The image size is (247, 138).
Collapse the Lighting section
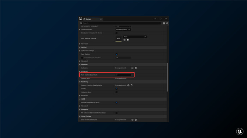(80, 47)
